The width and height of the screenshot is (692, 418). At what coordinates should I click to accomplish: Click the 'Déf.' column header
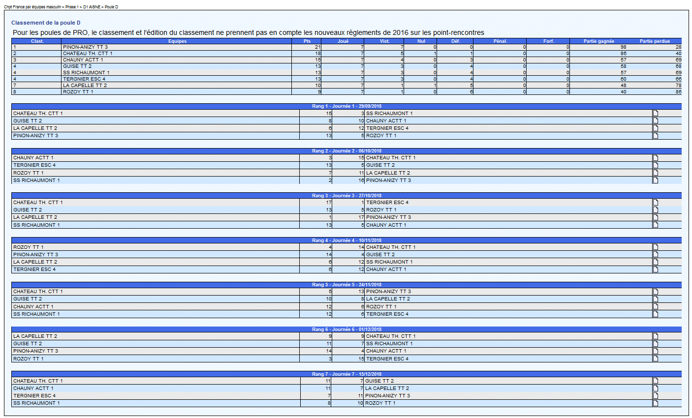coord(456,41)
